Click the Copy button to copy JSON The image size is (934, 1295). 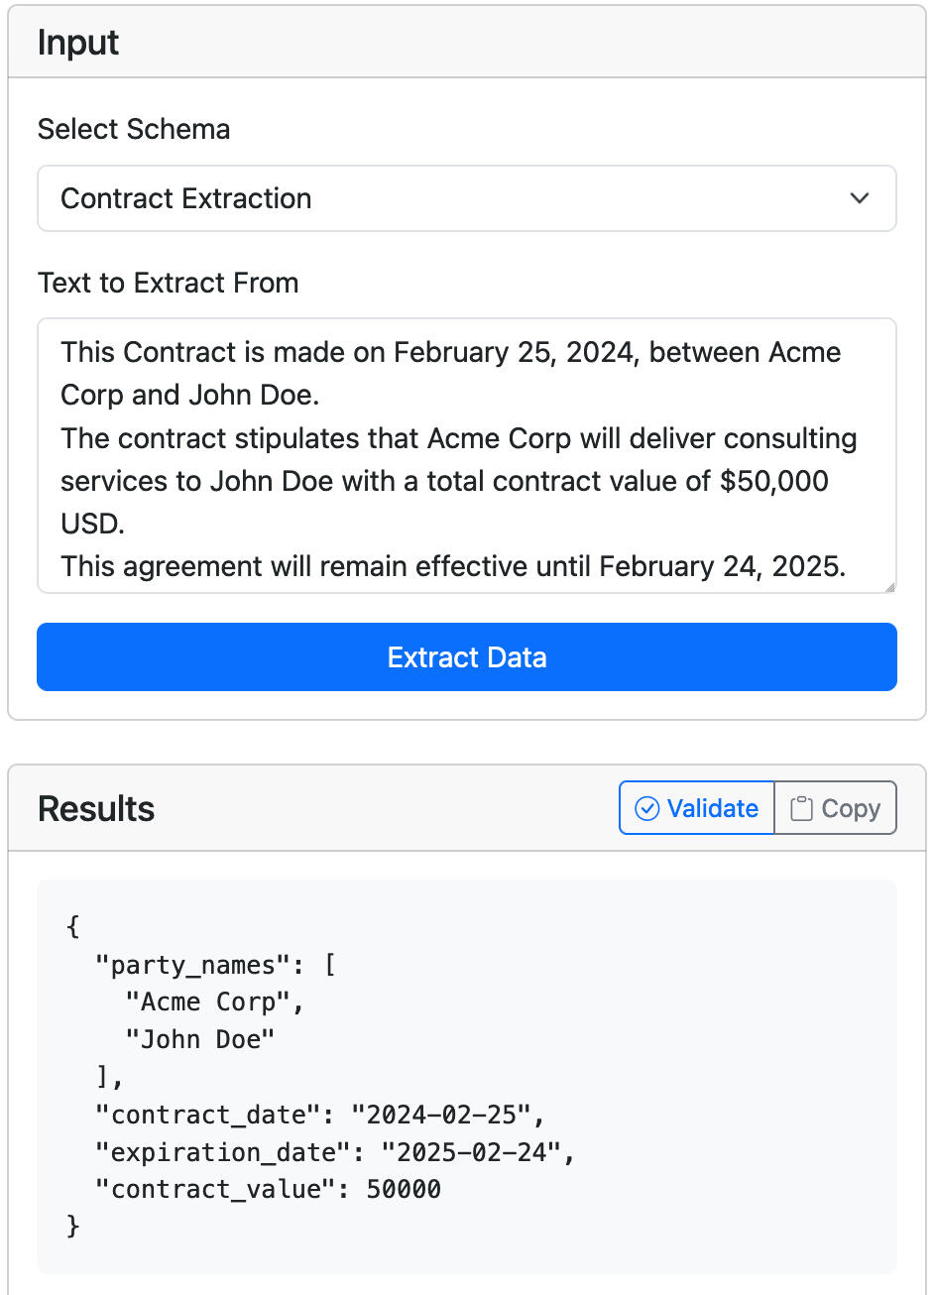(836, 807)
